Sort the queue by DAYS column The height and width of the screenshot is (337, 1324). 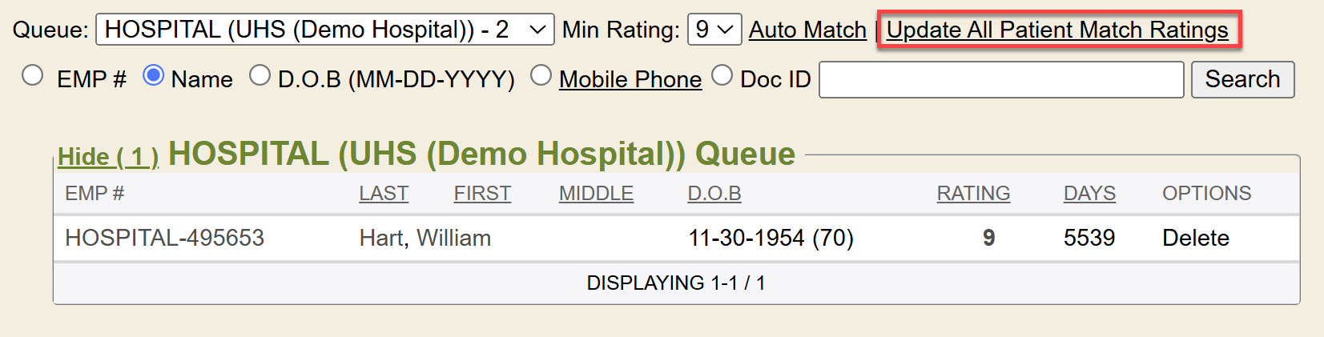click(1089, 194)
